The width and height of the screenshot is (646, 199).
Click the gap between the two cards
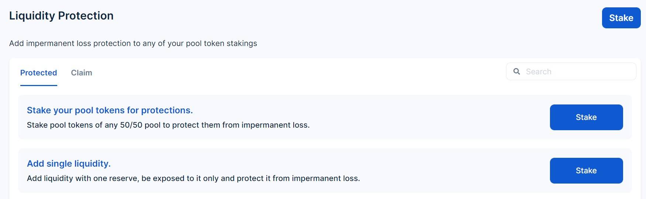click(325, 143)
